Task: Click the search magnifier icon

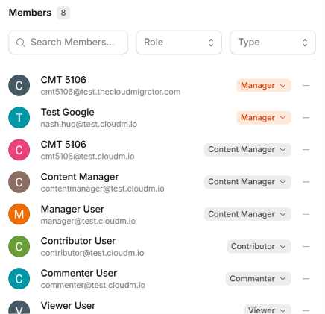Action: pyautogui.click(x=21, y=43)
